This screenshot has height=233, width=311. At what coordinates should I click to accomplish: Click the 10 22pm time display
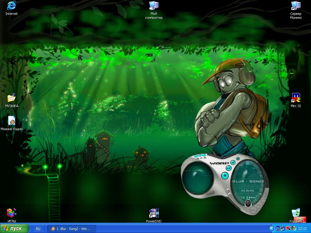[248, 198]
